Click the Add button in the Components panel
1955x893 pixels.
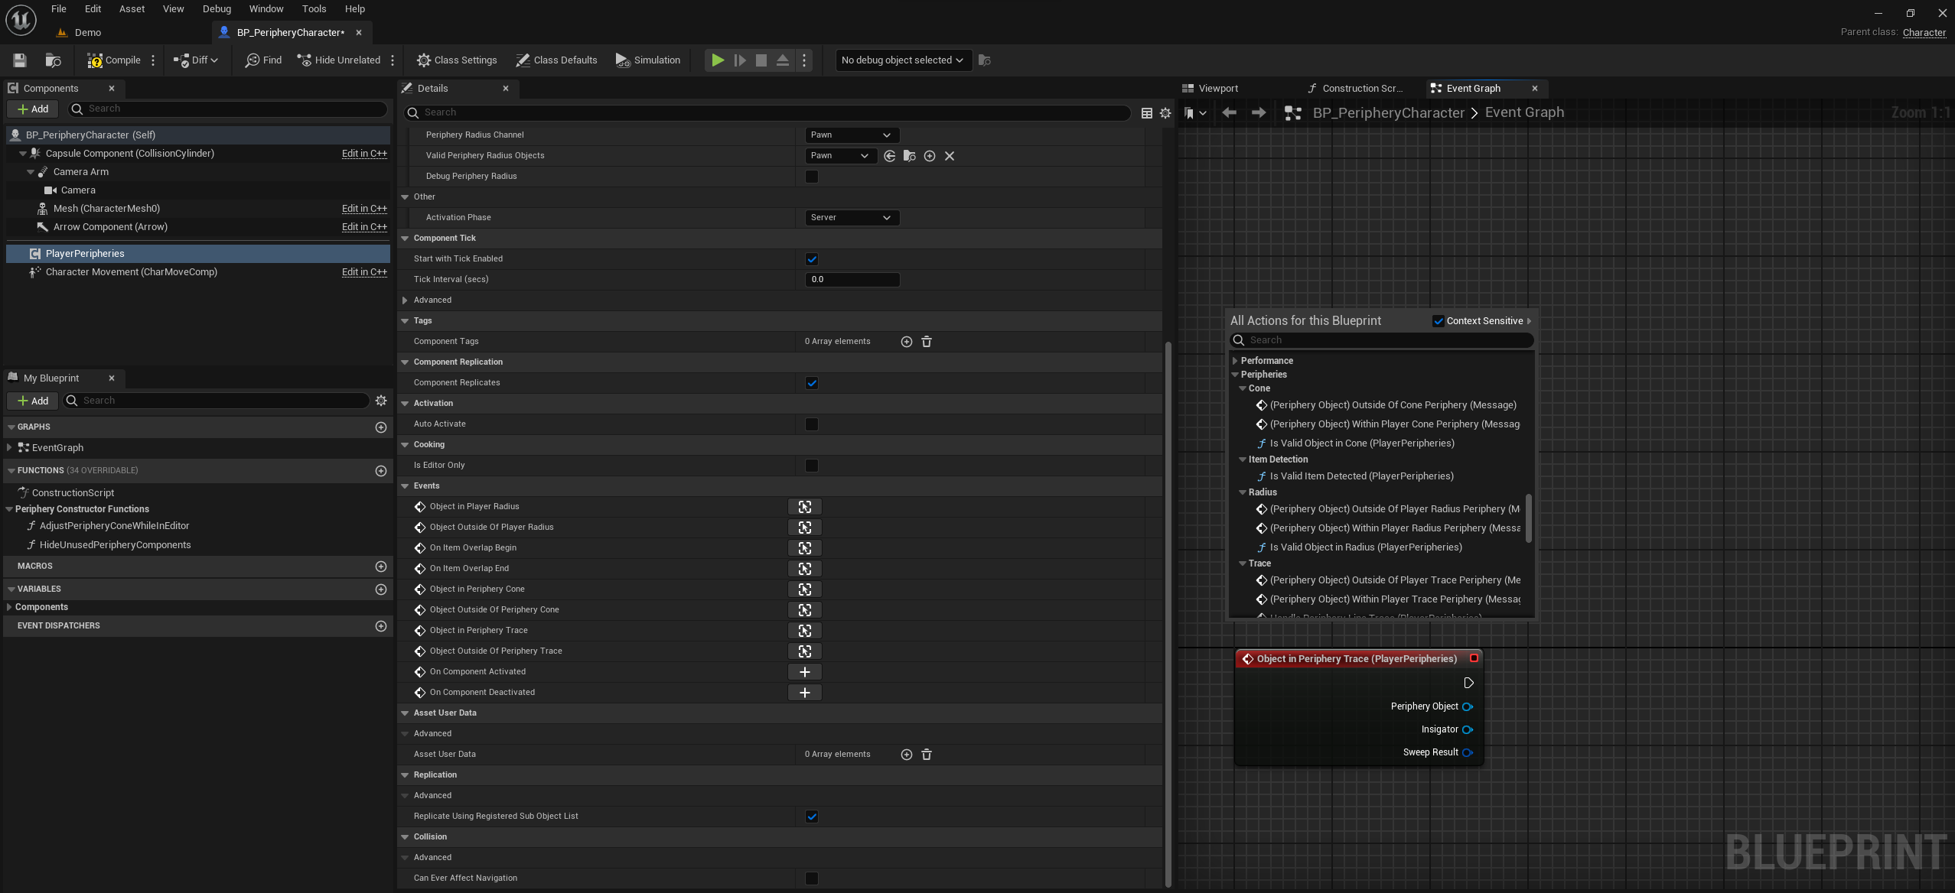click(33, 109)
